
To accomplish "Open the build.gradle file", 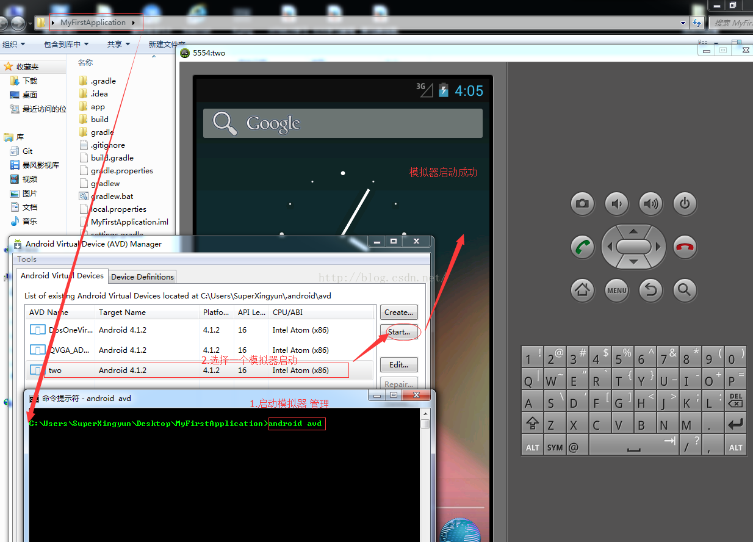I will 112,157.
